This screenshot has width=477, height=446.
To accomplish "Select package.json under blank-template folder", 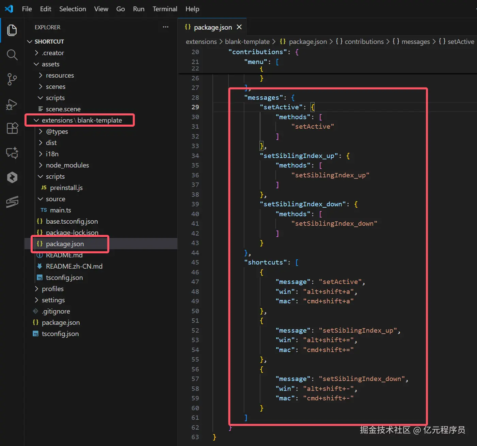I will (101, 244).
